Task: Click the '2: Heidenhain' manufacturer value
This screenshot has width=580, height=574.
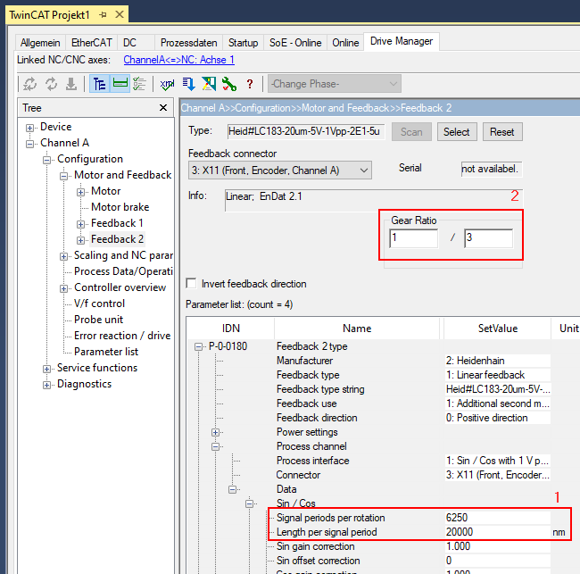Action: click(498, 361)
